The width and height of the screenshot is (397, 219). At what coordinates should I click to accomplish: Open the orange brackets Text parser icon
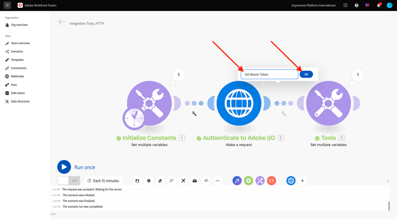point(272,180)
